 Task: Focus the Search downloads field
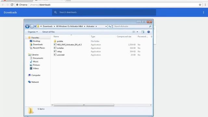(x=104, y=12)
